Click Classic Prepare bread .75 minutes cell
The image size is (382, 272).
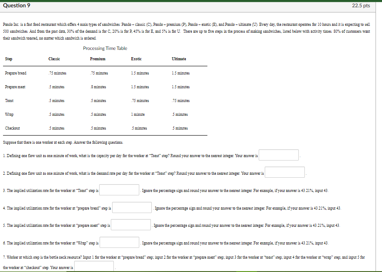(57, 73)
